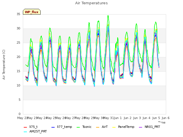Click the 10 y-axis tick label

coord(18,86)
